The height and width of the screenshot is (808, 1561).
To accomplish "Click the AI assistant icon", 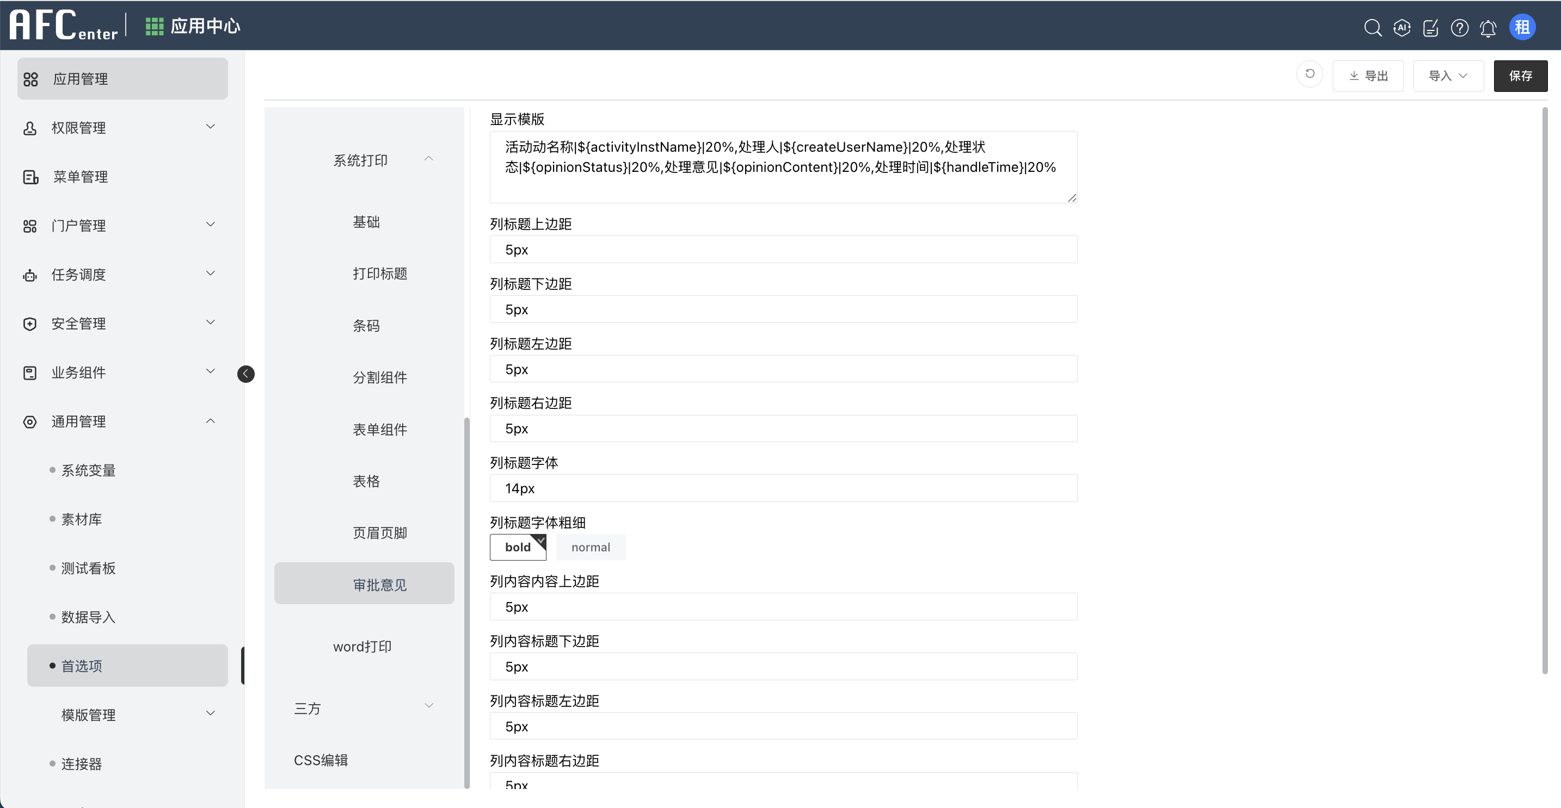I will (1402, 28).
